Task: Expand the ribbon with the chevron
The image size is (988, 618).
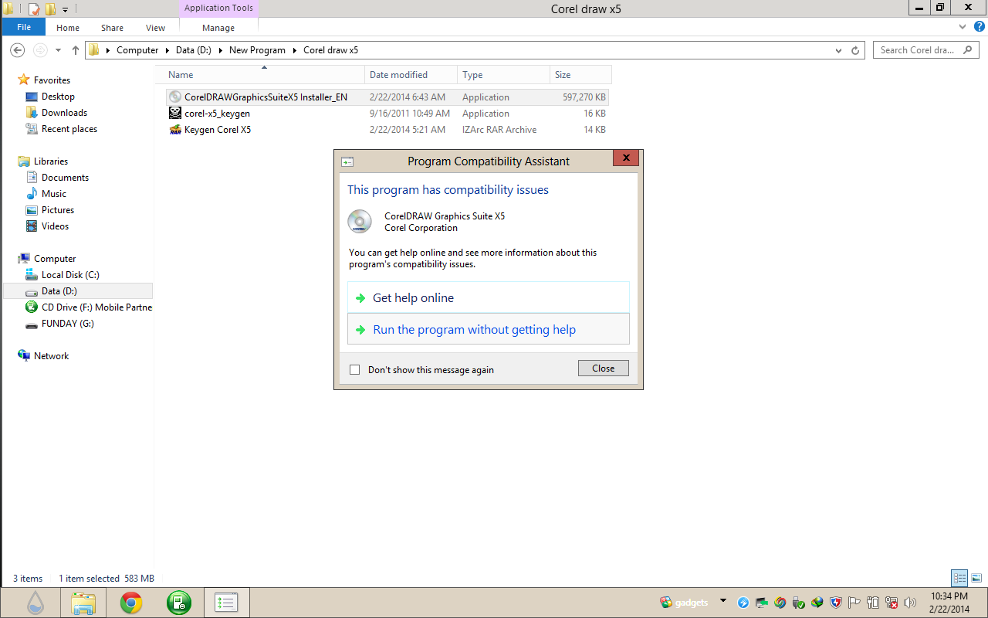Action: tap(962, 27)
